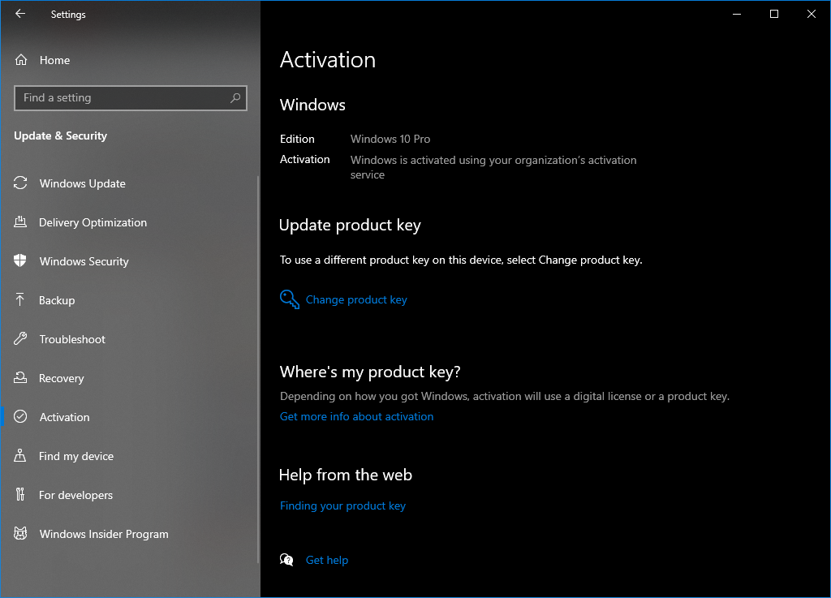Select Windows Security in sidebar

(x=129, y=261)
